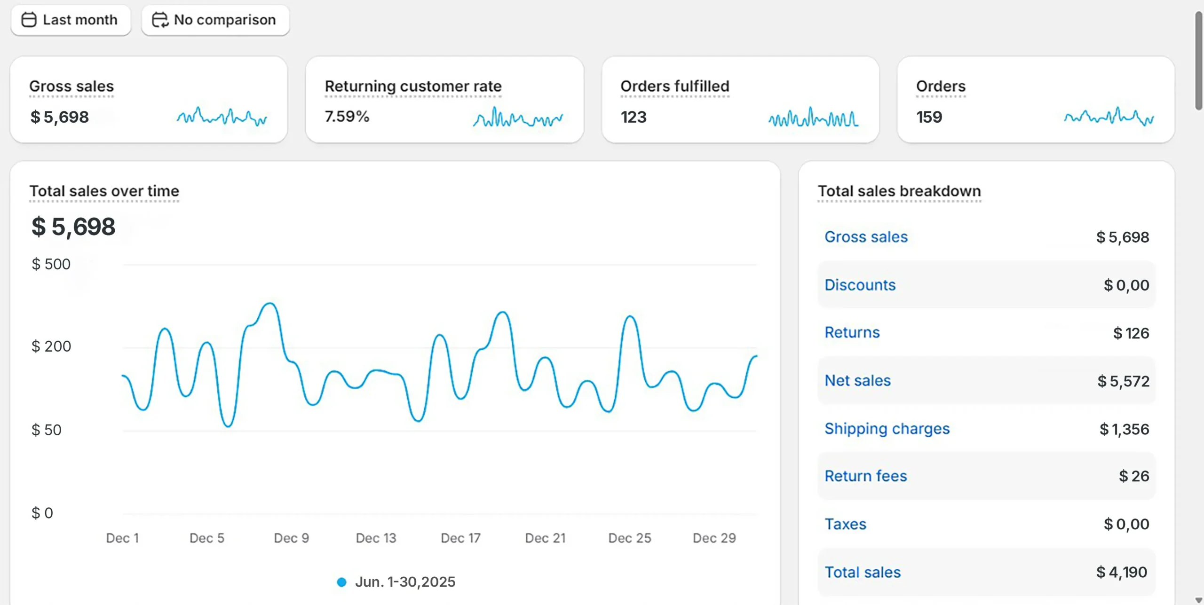Click the Orders fulfilled sparkline
Screen dimensions: 1204x605
pyautogui.click(x=813, y=117)
